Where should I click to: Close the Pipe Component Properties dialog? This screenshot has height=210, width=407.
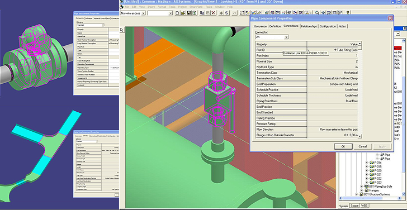click(x=390, y=18)
